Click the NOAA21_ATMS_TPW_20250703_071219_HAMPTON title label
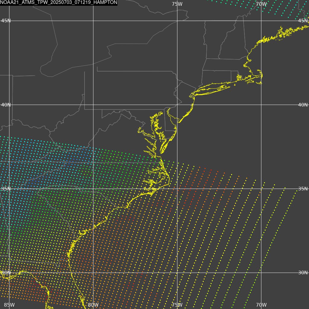The width and height of the screenshot is (309, 309). point(59,2)
